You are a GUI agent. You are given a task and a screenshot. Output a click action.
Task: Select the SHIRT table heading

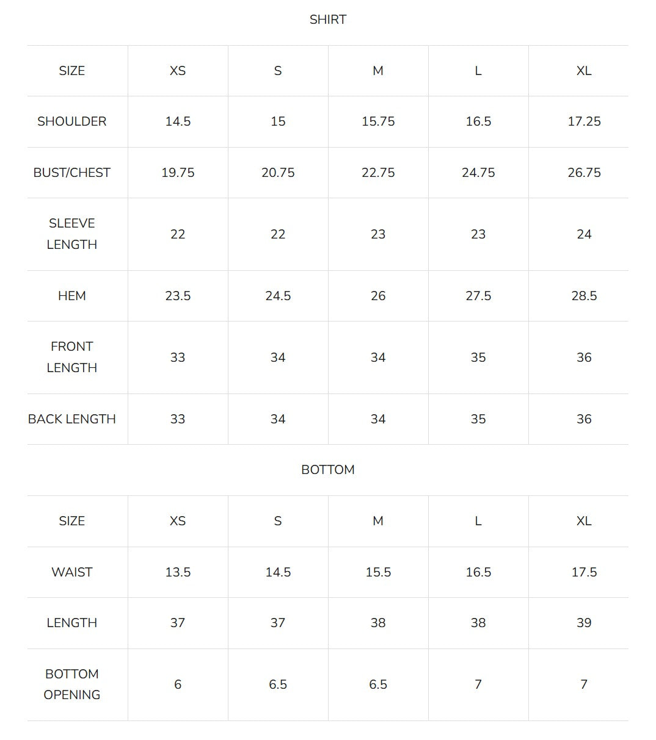pyautogui.click(x=328, y=20)
